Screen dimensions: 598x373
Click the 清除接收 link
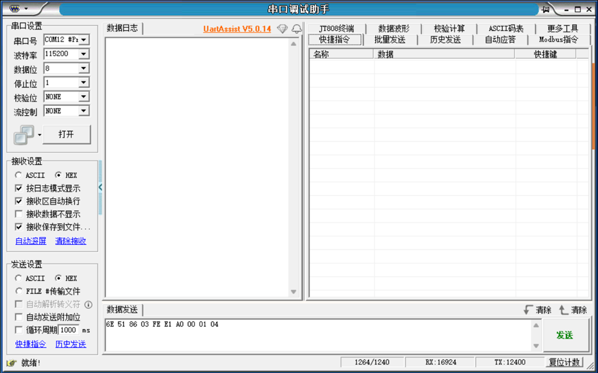[71, 241]
